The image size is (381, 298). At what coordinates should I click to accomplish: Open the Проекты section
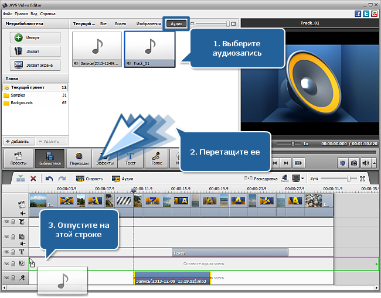pos(18,159)
